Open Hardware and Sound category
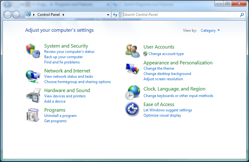The width and height of the screenshot is (249, 162). point(67,90)
